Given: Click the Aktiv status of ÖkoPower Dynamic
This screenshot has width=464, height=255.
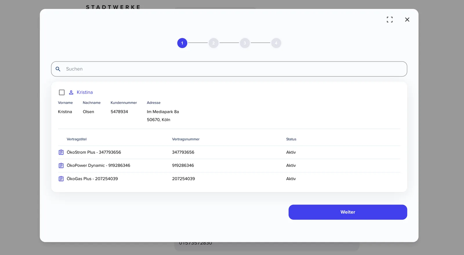Looking at the screenshot, I should click(x=291, y=165).
